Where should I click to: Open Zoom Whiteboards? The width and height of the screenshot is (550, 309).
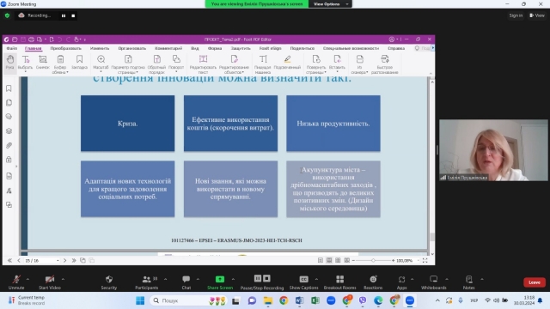pyautogui.click(x=433, y=282)
